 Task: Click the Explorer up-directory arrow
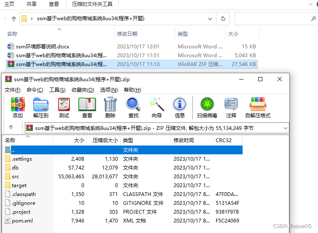coord(14,19)
